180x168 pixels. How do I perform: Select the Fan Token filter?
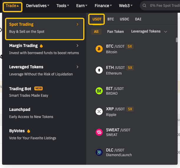click(115, 32)
